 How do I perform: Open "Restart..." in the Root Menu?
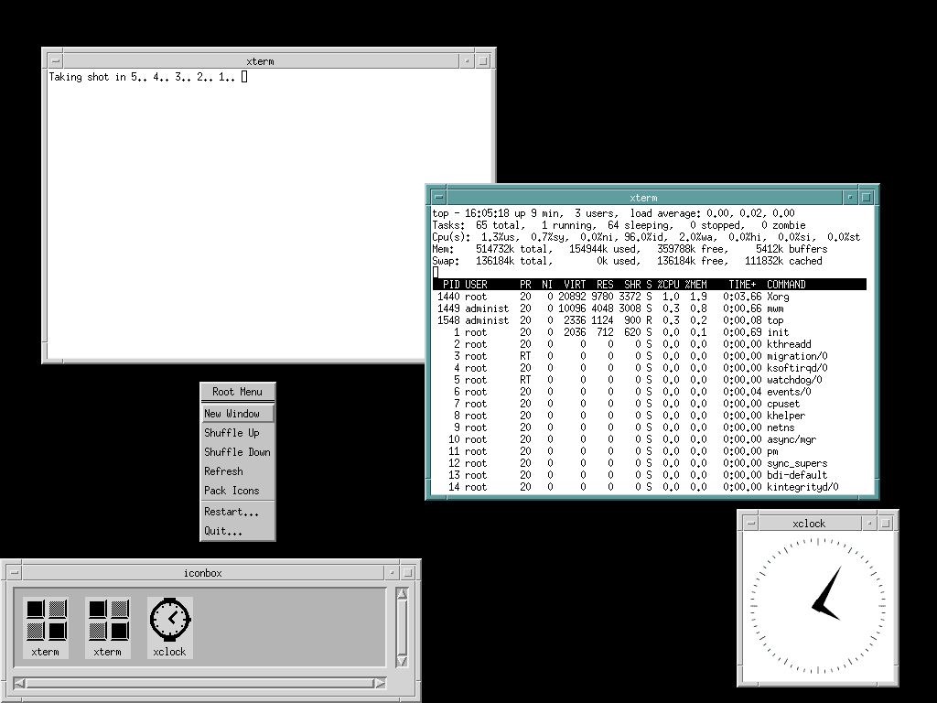(236, 511)
